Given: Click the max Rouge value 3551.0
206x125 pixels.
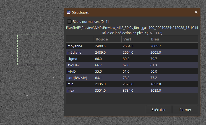Looking at the screenshot, I should click(x=100, y=91).
